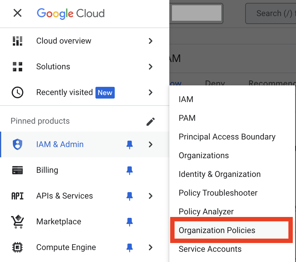
Task: Unpin Compute Engine using its pin icon
Action: 130,248
